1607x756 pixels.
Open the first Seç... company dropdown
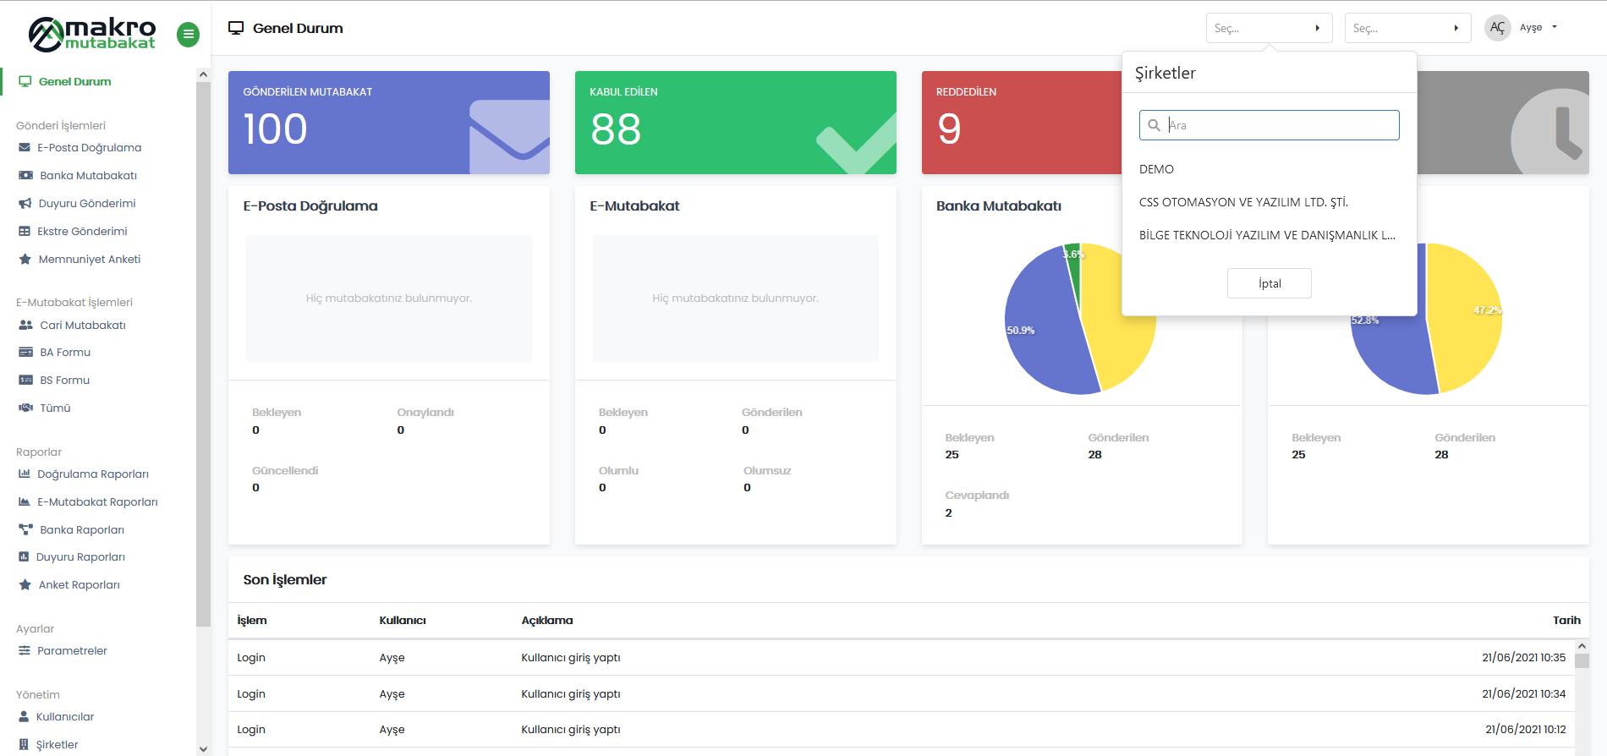pyautogui.click(x=1268, y=28)
